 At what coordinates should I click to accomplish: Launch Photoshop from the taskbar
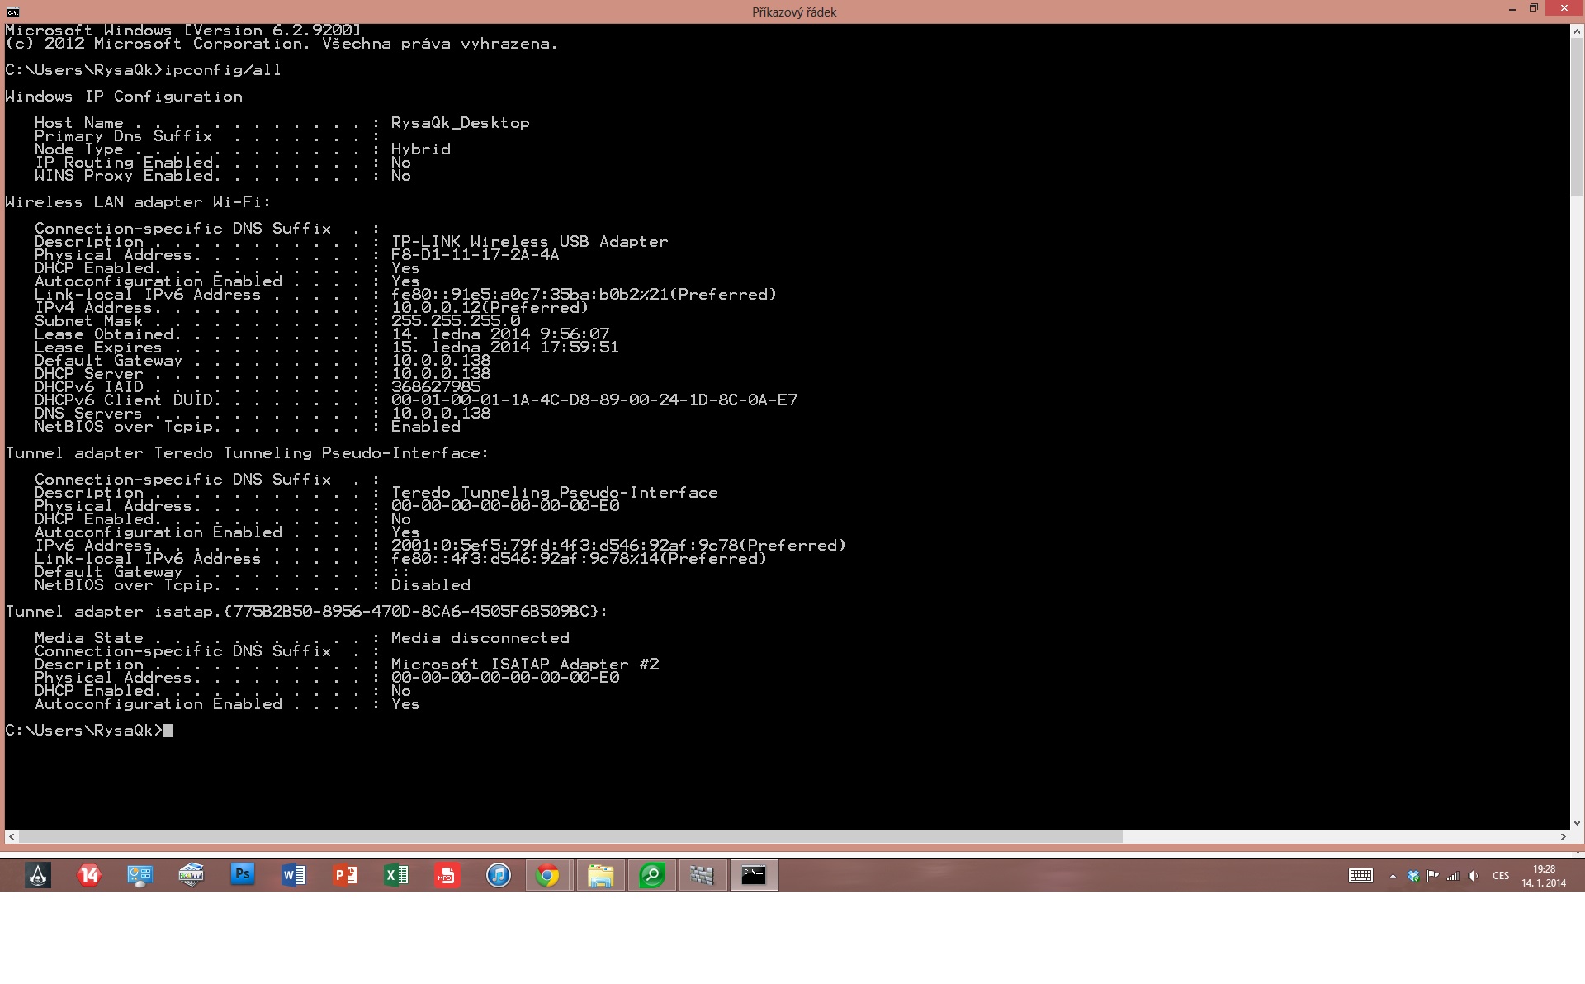point(242,874)
